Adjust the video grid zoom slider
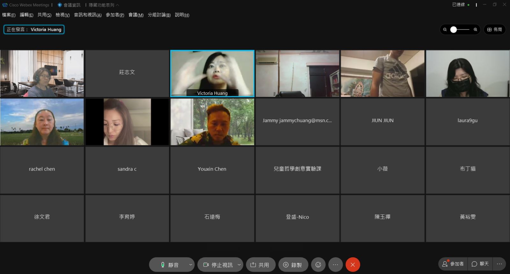 click(460, 30)
